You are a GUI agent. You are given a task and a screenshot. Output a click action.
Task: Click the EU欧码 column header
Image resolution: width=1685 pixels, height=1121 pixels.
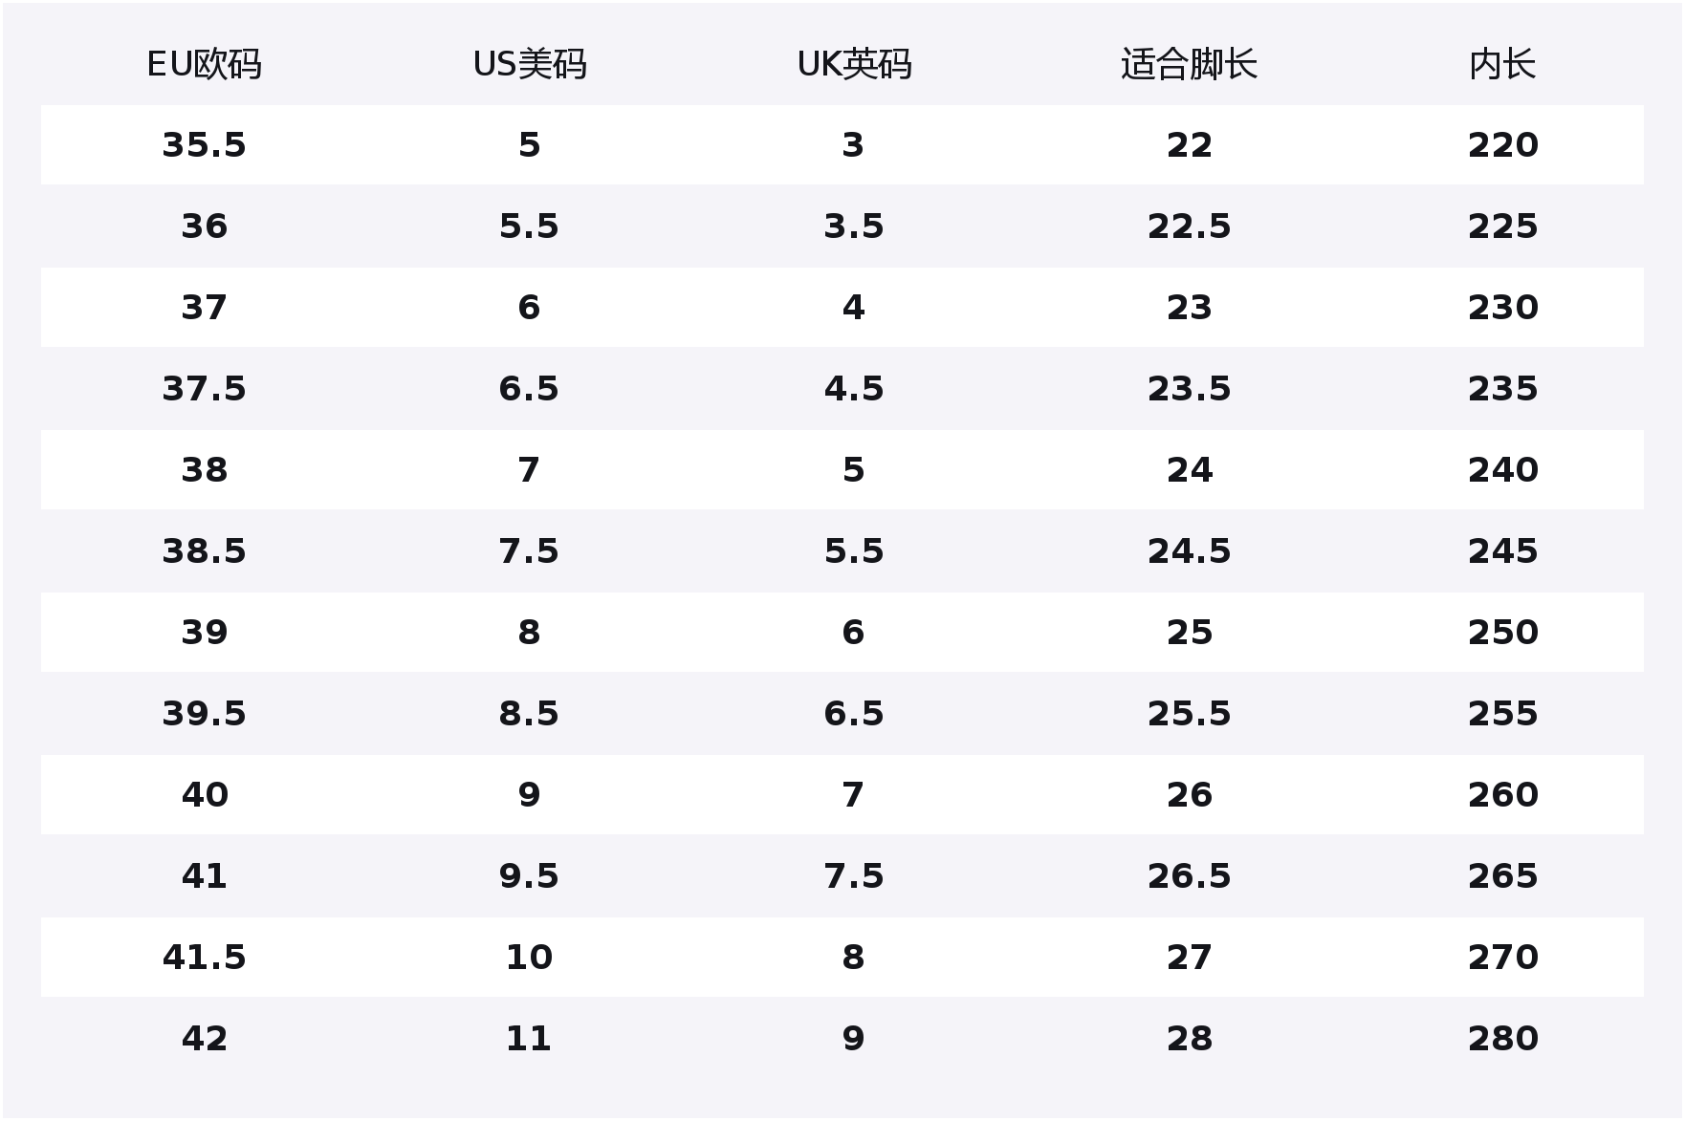click(x=204, y=65)
